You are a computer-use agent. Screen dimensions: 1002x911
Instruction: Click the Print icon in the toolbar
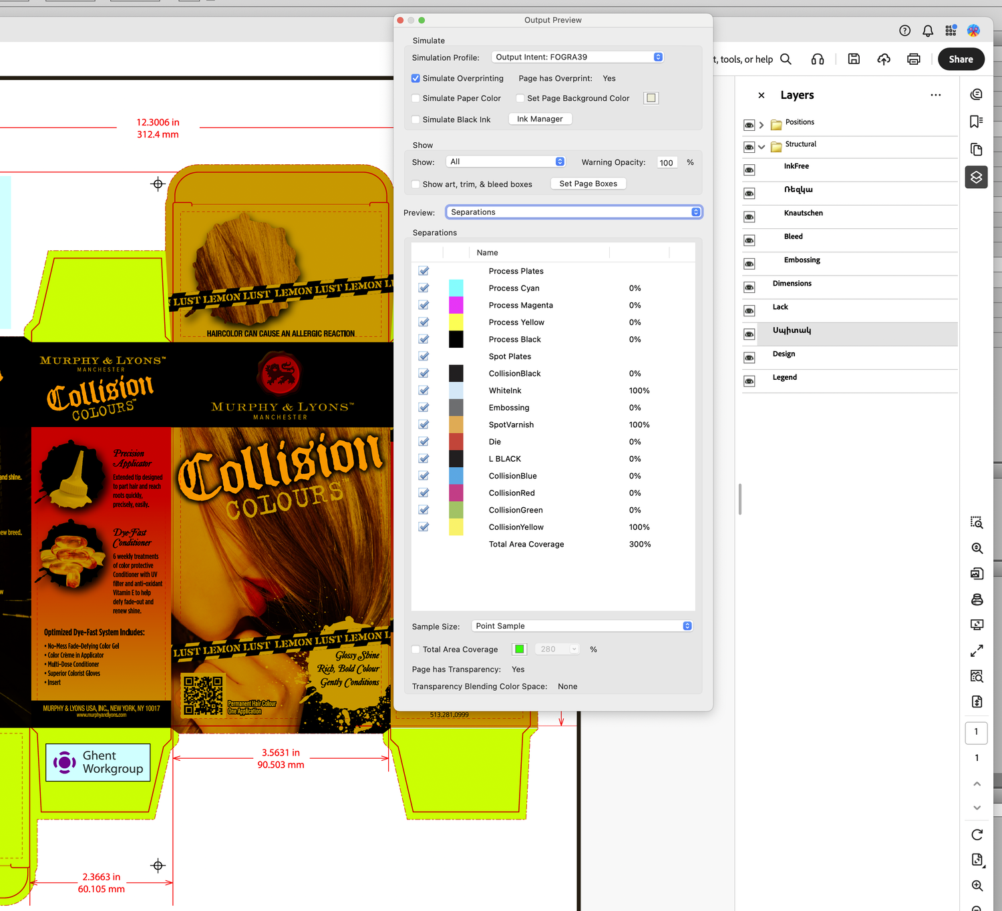[x=913, y=59]
